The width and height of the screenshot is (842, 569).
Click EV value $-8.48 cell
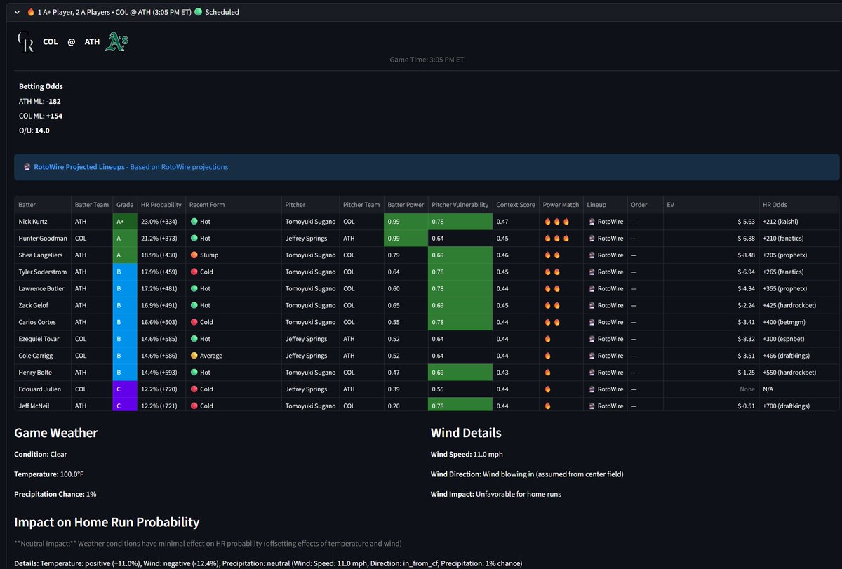[711, 255]
